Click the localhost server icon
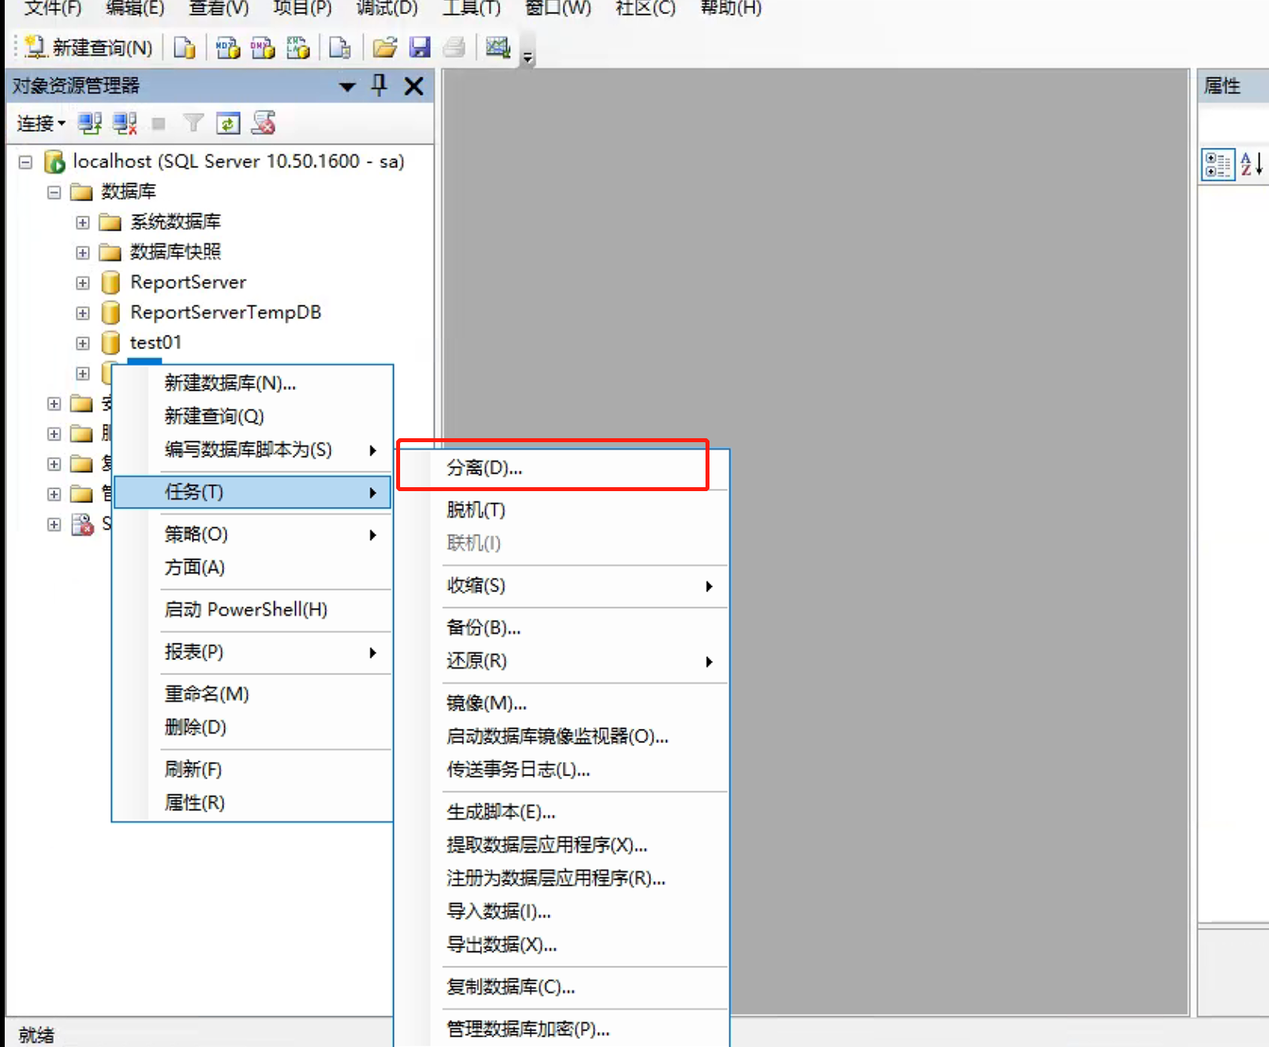The height and width of the screenshot is (1047, 1269). pos(54,162)
